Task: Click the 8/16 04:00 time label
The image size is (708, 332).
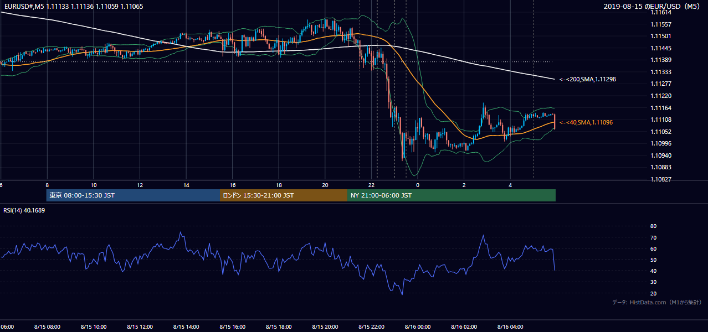Action: tap(510, 327)
